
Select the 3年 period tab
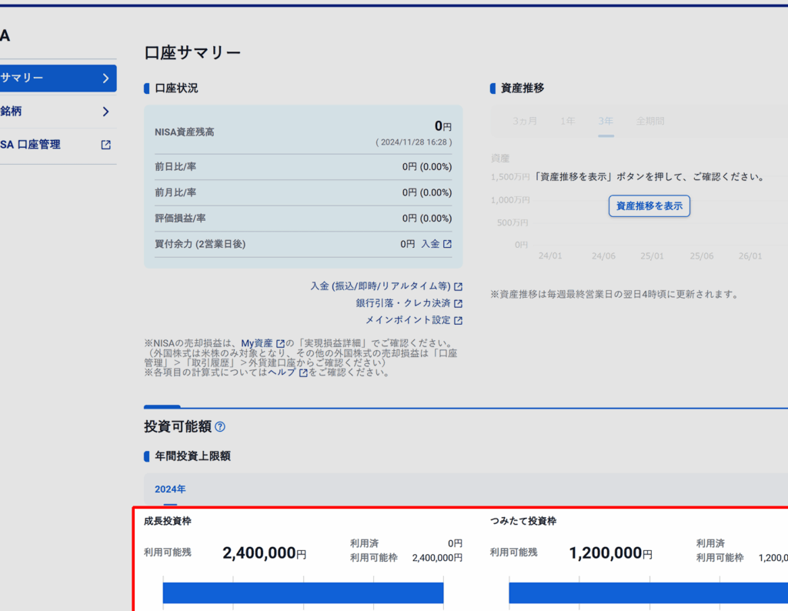click(606, 121)
